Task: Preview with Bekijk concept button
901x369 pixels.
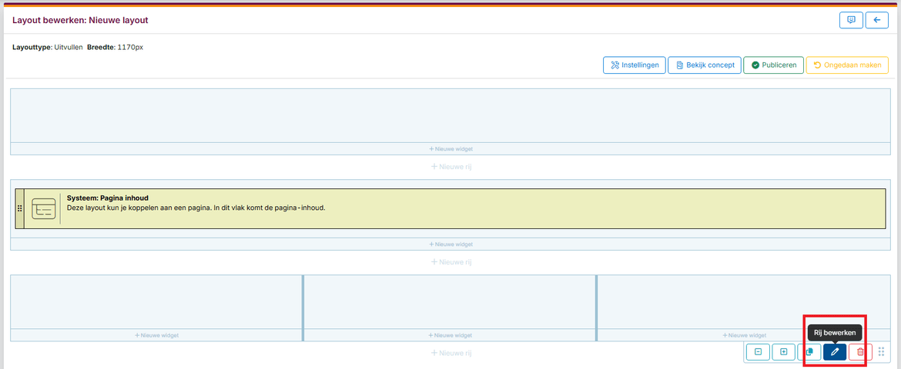Action: click(x=705, y=65)
